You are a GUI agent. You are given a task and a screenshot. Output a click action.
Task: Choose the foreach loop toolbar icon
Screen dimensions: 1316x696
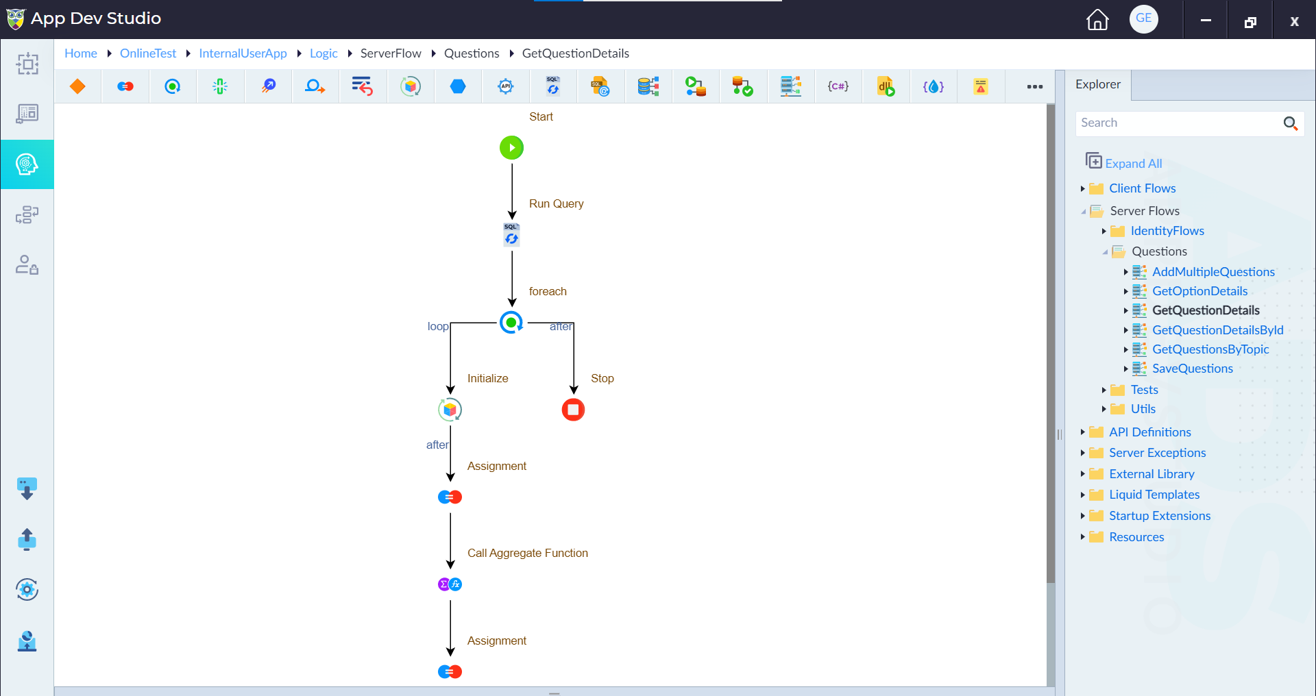point(173,86)
